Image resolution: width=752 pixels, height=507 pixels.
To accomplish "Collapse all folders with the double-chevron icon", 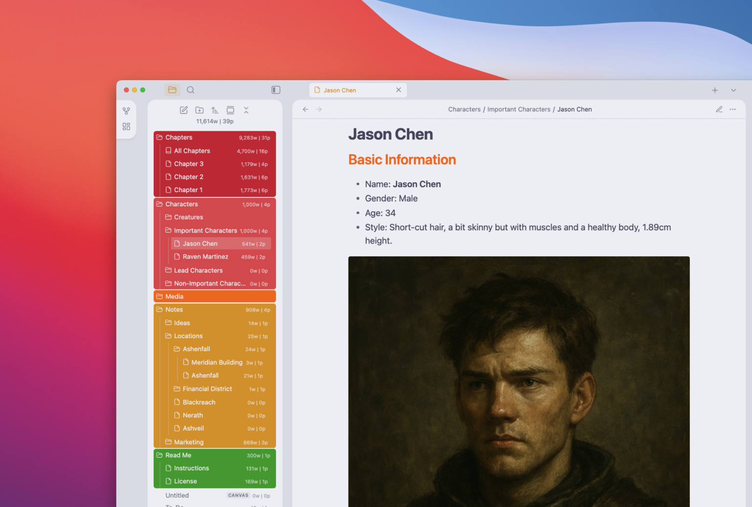I will tap(246, 110).
